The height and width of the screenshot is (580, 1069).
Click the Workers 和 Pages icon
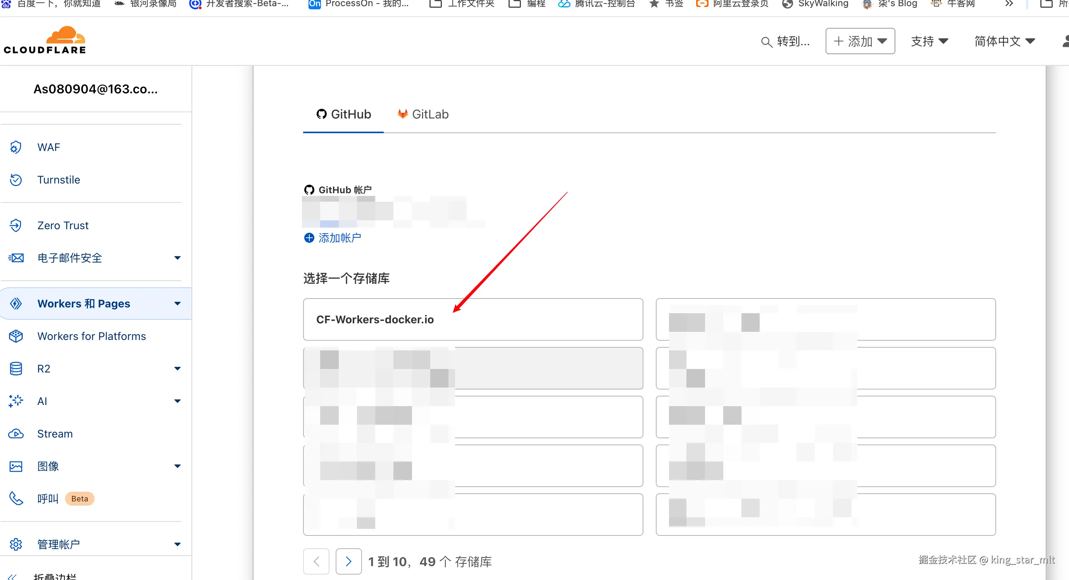16,304
